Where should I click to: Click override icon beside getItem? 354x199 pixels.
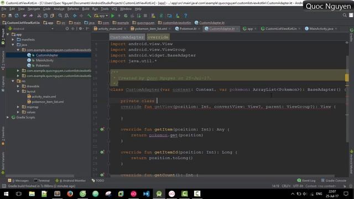pos(102,129)
